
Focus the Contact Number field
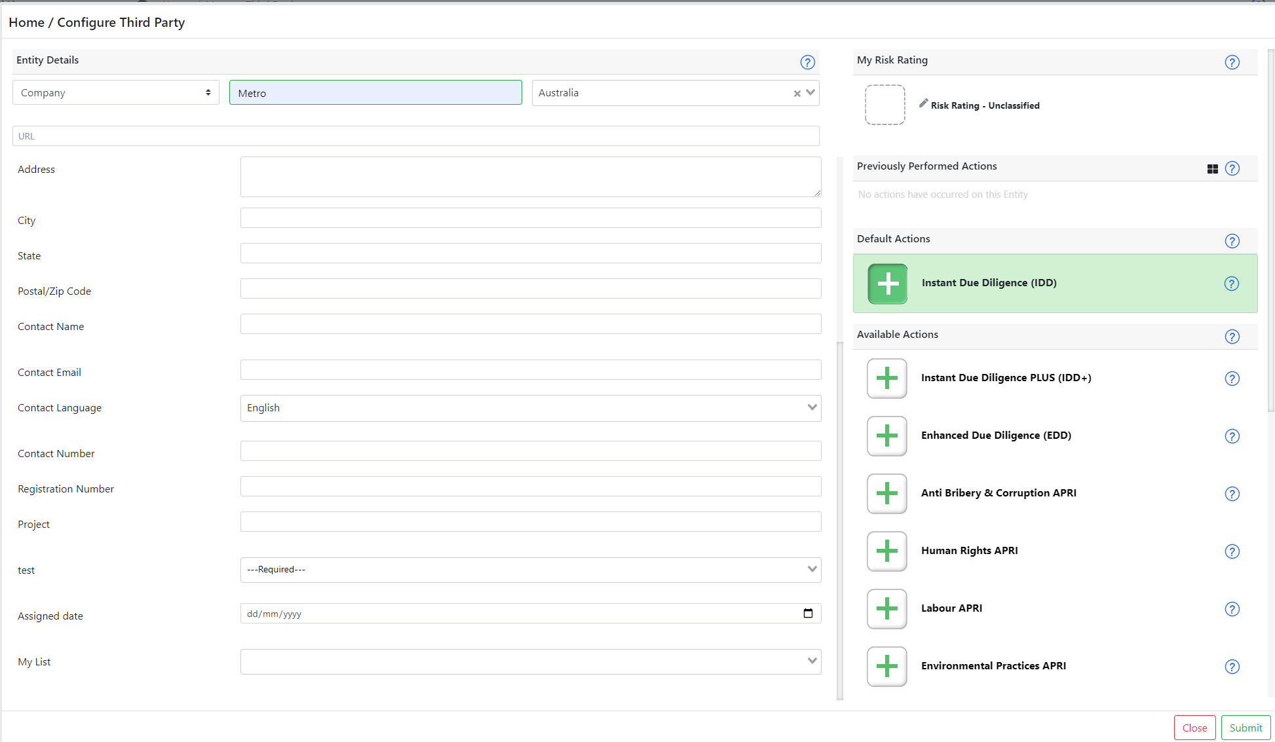point(531,451)
